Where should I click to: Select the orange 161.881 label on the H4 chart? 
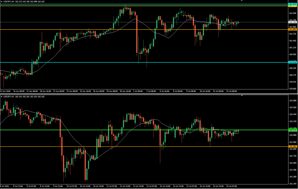pos(293,30)
